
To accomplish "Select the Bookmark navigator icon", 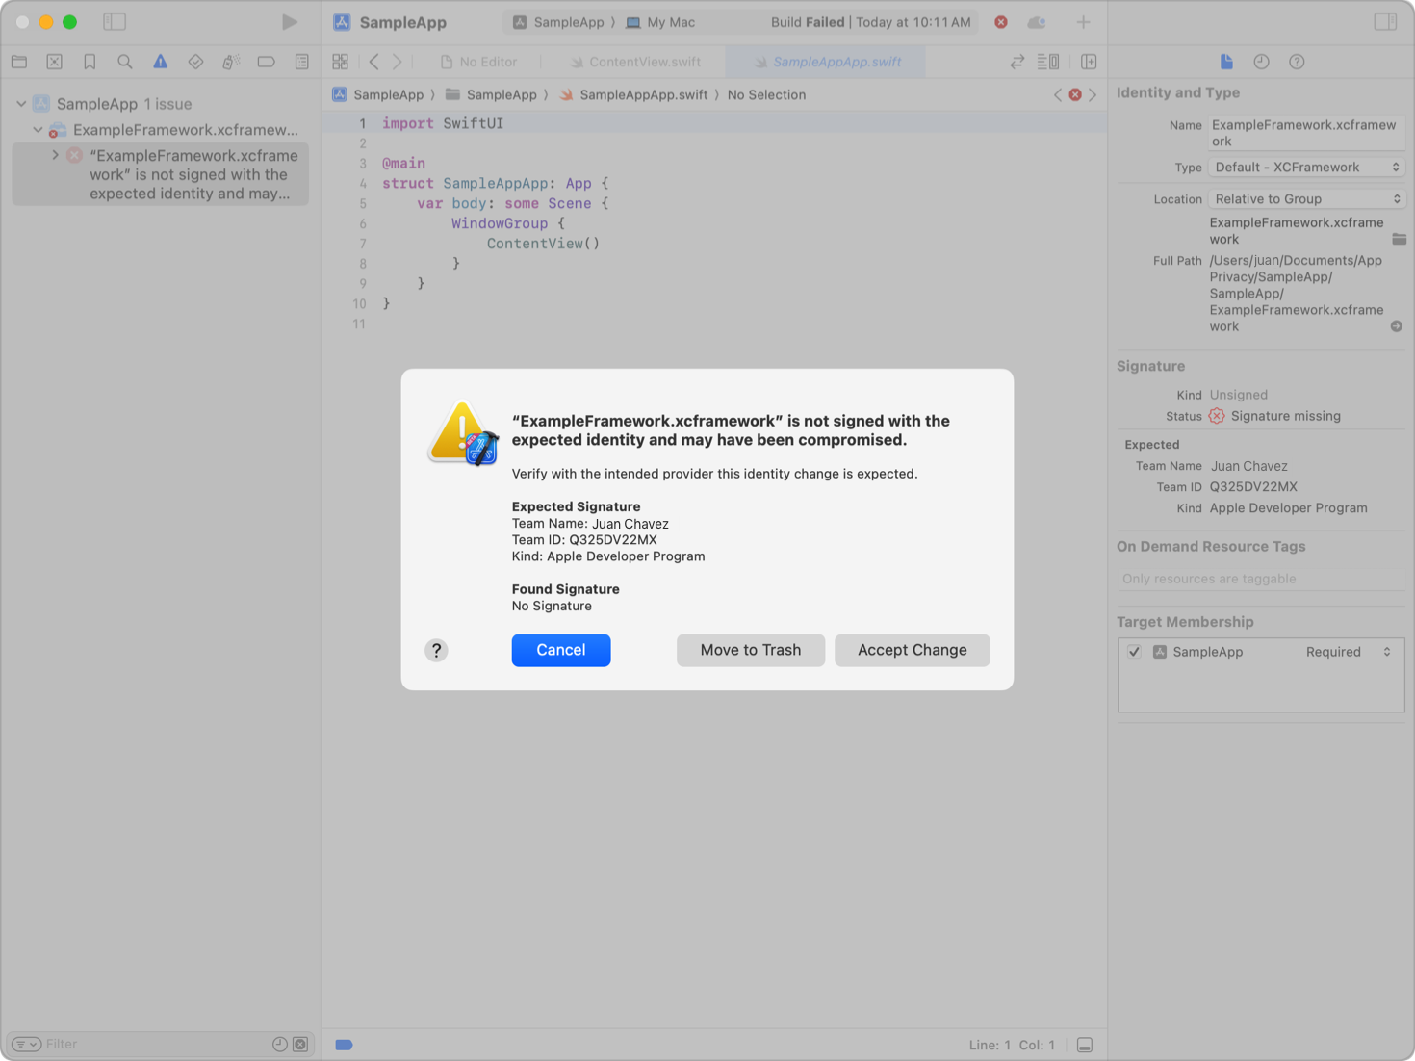I will tap(90, 62).
